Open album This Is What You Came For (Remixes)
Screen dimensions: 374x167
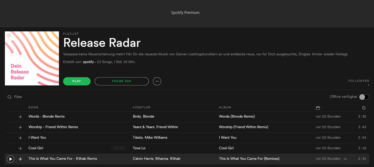pos(249,159)
